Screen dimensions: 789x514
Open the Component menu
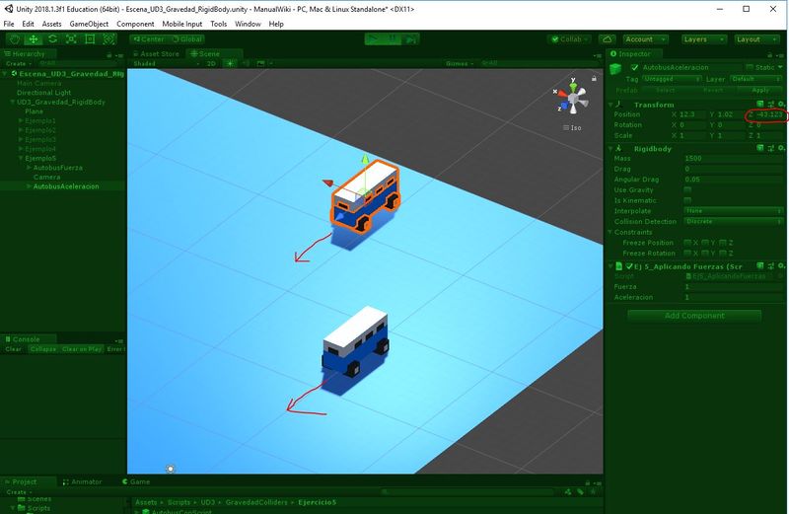135,24
